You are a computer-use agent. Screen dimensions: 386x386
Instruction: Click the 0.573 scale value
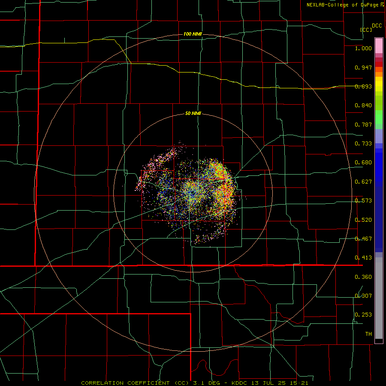point(363,201)
